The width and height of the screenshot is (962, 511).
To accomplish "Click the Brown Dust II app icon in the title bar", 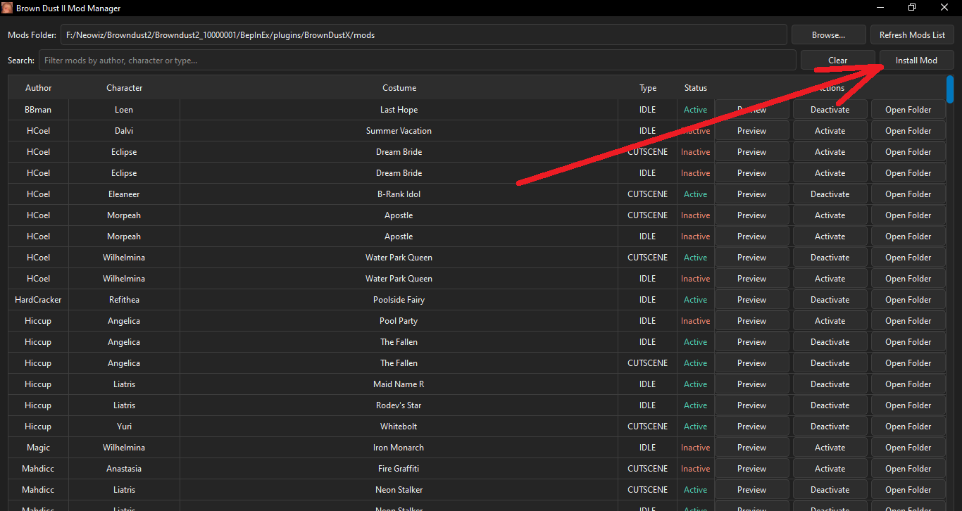I will tap(8, 8).
